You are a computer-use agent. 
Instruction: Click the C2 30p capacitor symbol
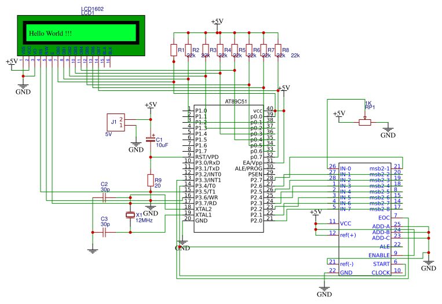tap(105, 197)
